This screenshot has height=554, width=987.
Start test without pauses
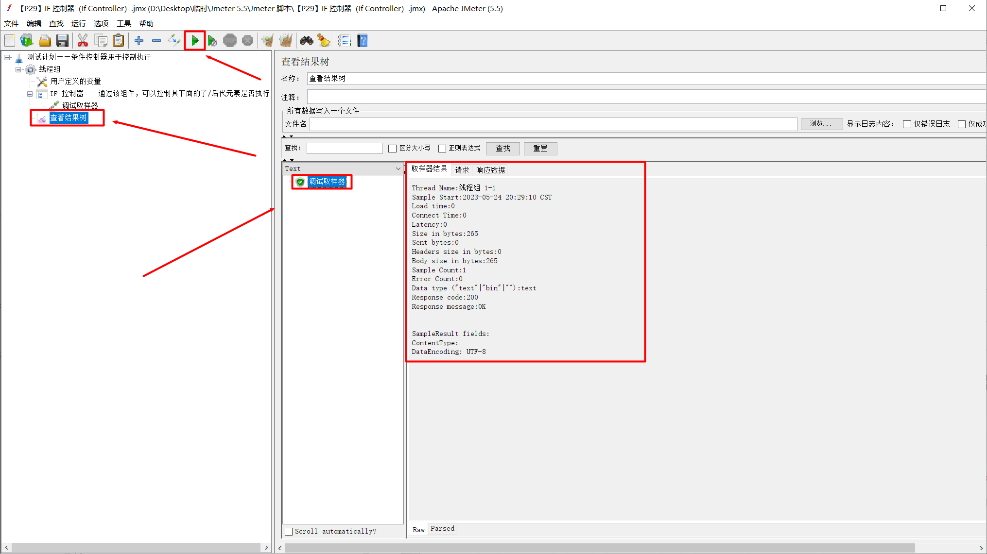(212, 41)
